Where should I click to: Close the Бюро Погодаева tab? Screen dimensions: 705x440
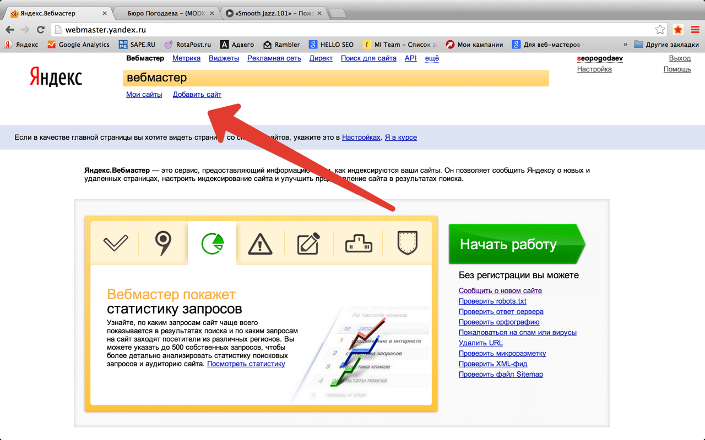click(211, 13)
